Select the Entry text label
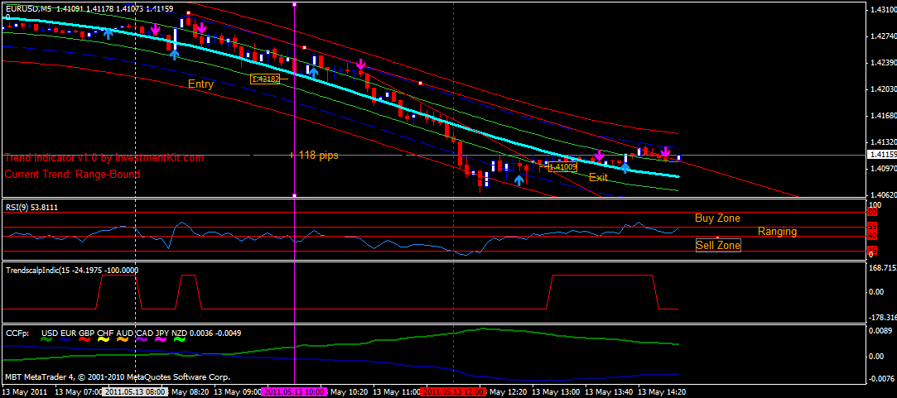 pos(200,84)
